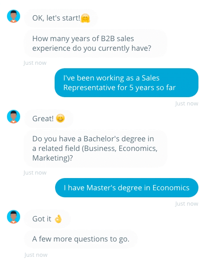The width and height of the screenshot is (205, 280).
Task: Click the Bachelor's degree question bubble
Action: [95, 148]
